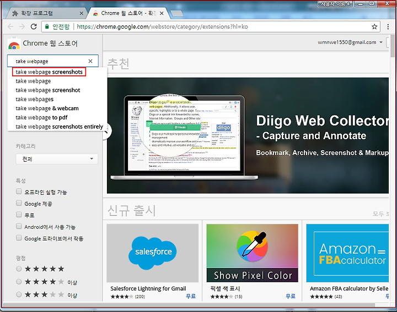The height and width of the screenshot is (312, 397).
Task: Select the suggestion reading only take webpage
Action: [33, 81]
